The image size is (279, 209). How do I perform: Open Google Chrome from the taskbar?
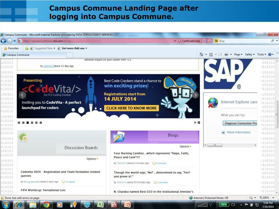tap(46, 205)
